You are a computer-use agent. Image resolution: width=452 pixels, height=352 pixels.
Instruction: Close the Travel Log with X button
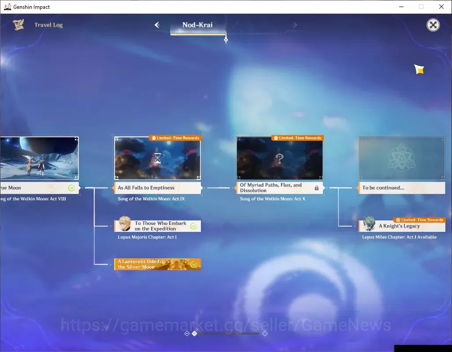(433, 25)
